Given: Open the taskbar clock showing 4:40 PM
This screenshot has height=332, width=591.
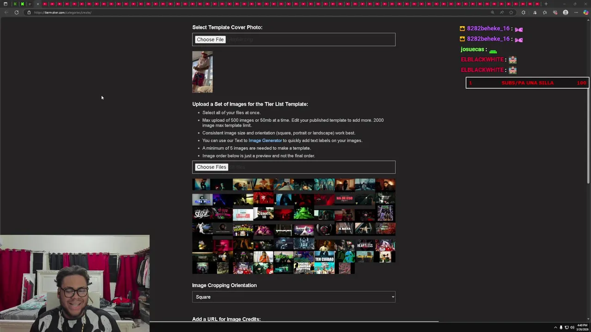Looking at the screenshot, I should tap(582, 327).
